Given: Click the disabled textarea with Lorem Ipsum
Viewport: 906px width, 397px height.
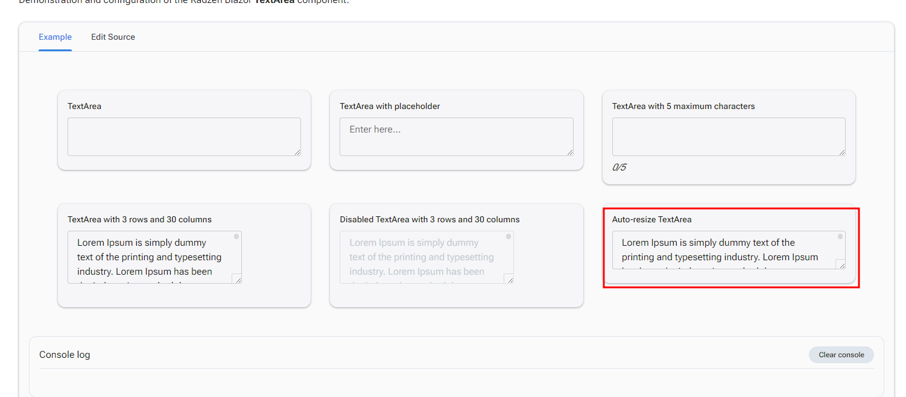Looking at the screenshot, I should click(x=422, y=257).
